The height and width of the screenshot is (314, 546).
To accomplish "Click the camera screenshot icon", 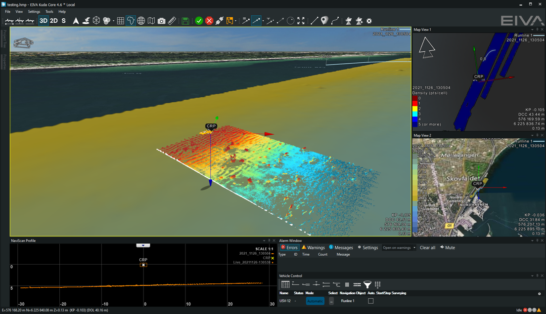I will (x=161, y=21).
